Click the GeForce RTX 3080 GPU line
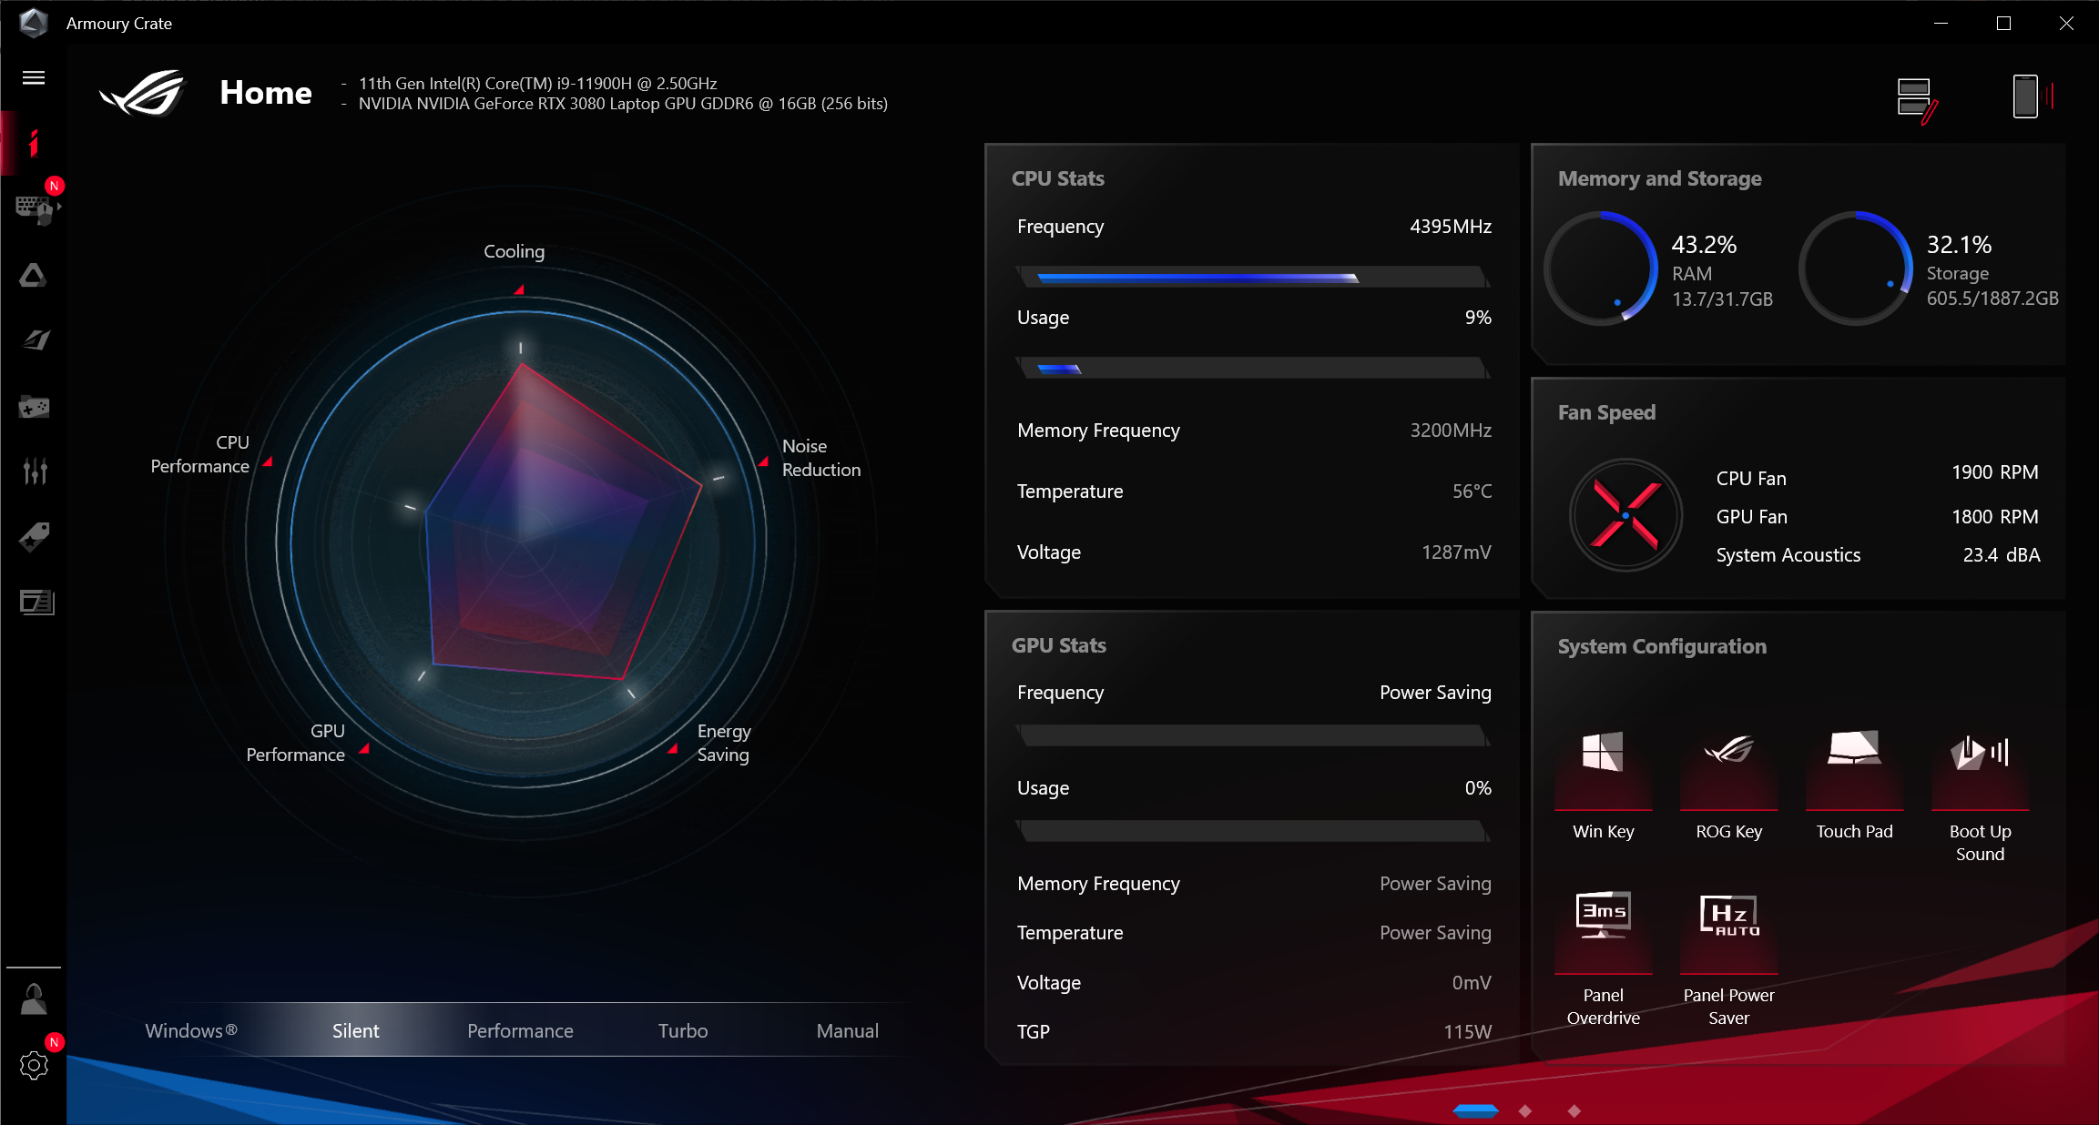This screenshot has width=2099, height=1125. 623,104
